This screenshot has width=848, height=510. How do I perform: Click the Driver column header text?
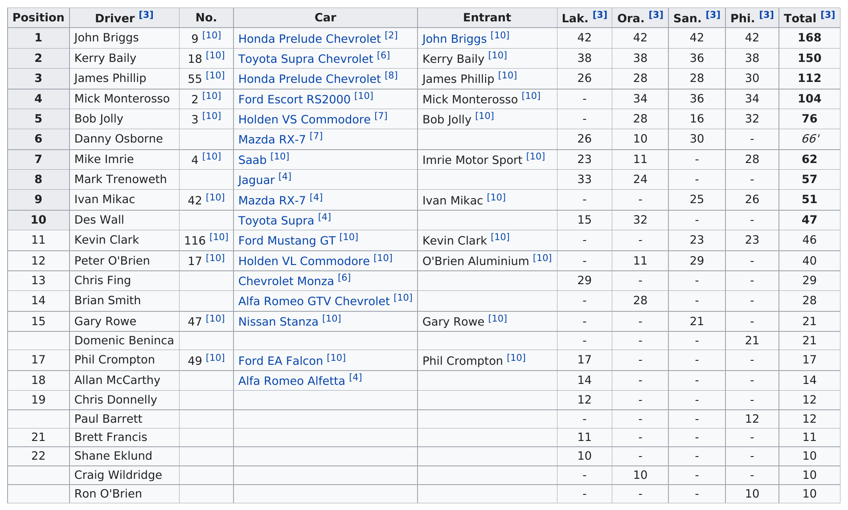(115, 18)
